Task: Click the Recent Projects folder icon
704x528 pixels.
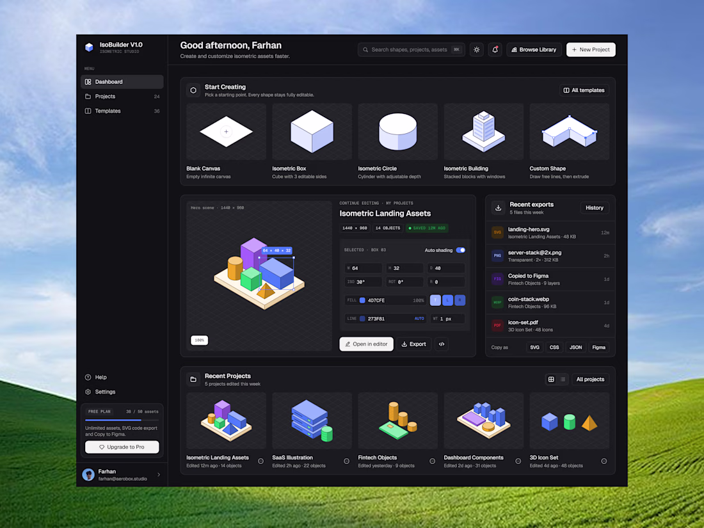Action: pyautogui.click(x=193, y=380)
